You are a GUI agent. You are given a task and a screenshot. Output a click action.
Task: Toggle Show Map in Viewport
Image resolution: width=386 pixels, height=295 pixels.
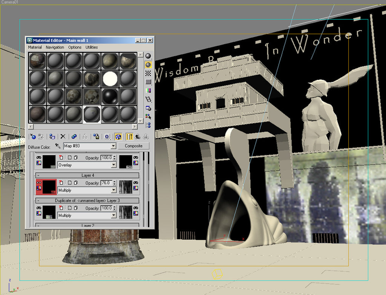coord(118,136)
